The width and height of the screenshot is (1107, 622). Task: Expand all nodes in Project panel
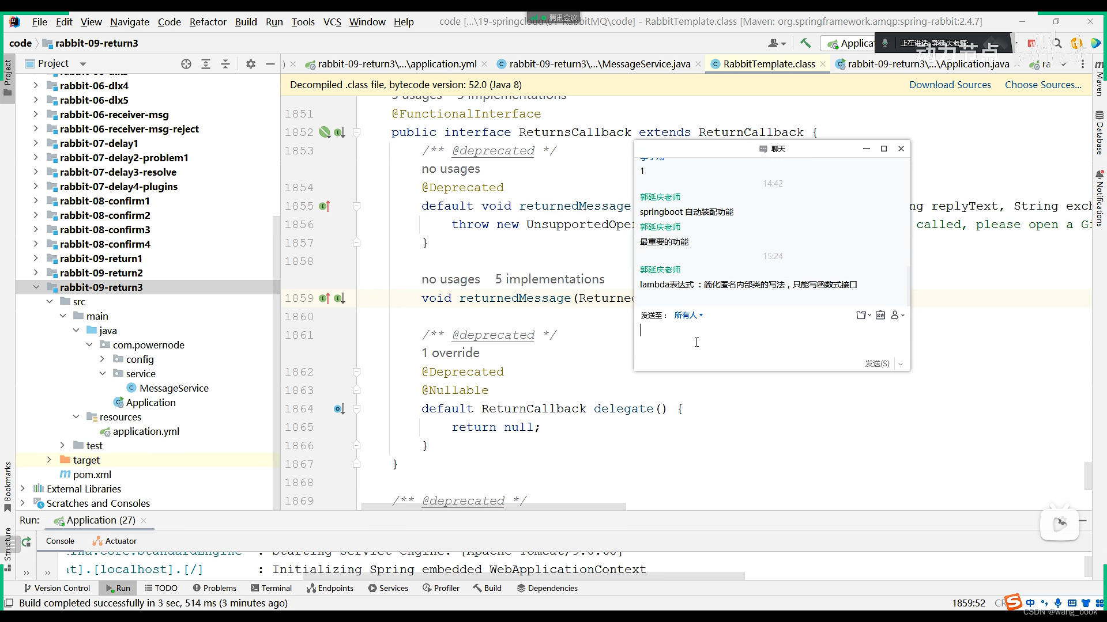pos(205,64)
